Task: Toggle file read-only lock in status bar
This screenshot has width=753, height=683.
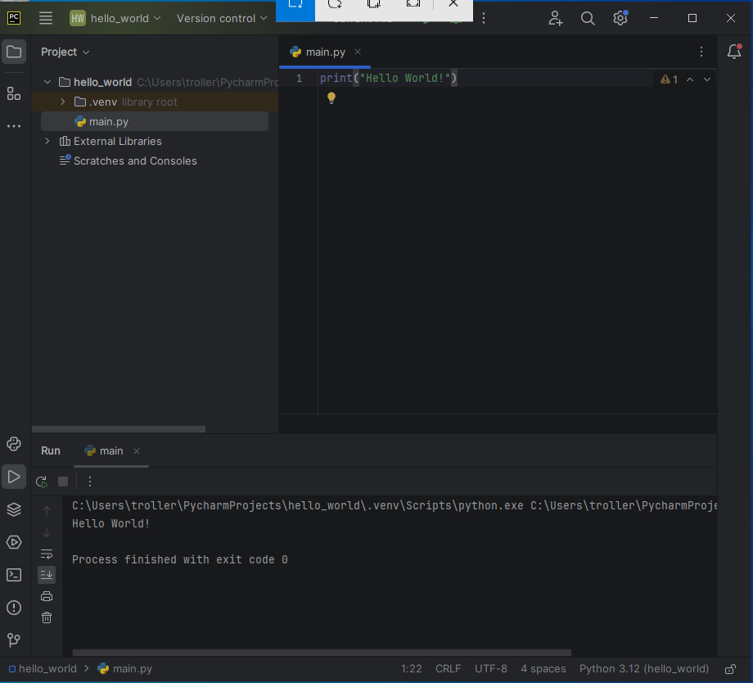Action: pos(730,669)
